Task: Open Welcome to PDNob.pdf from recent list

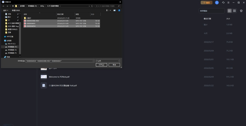Action: click(x=59, y=77)
